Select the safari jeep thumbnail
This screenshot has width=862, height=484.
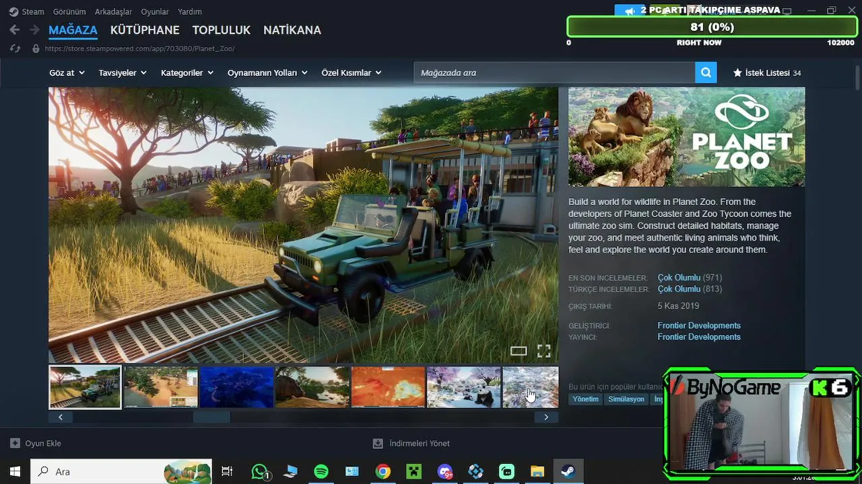tap(85, 387)
